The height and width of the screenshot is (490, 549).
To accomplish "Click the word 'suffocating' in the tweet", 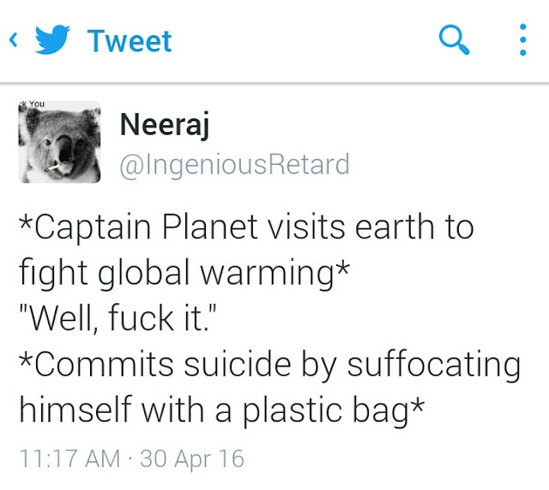I will [x=434, y=365].
